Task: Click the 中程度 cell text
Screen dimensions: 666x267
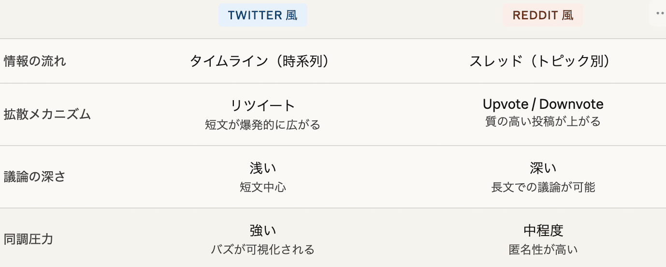Action: tap(543, 231)
